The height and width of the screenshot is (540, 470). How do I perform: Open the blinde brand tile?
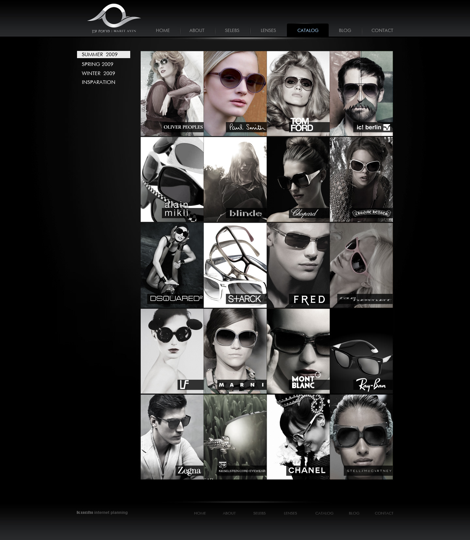click(x=235, y=179)
